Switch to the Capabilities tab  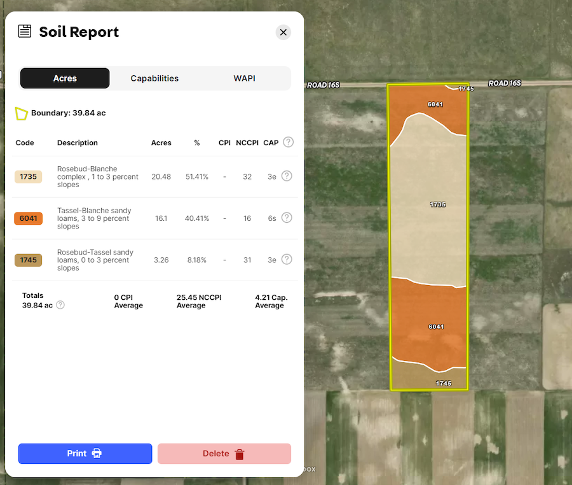coord(154,78)
